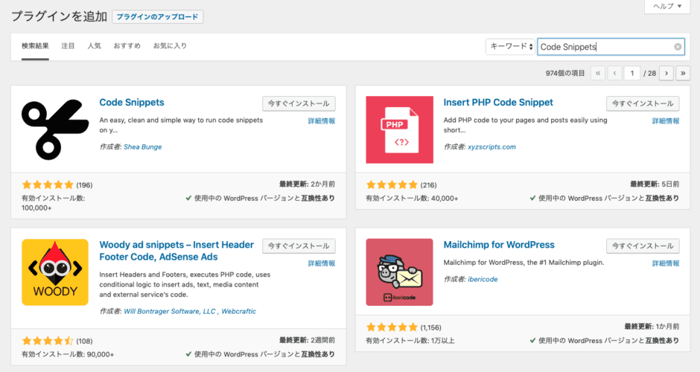Viewport: 700px width, 372px height.
Task: Click the Woody ad snippets logo
Action: coord(55,272)
